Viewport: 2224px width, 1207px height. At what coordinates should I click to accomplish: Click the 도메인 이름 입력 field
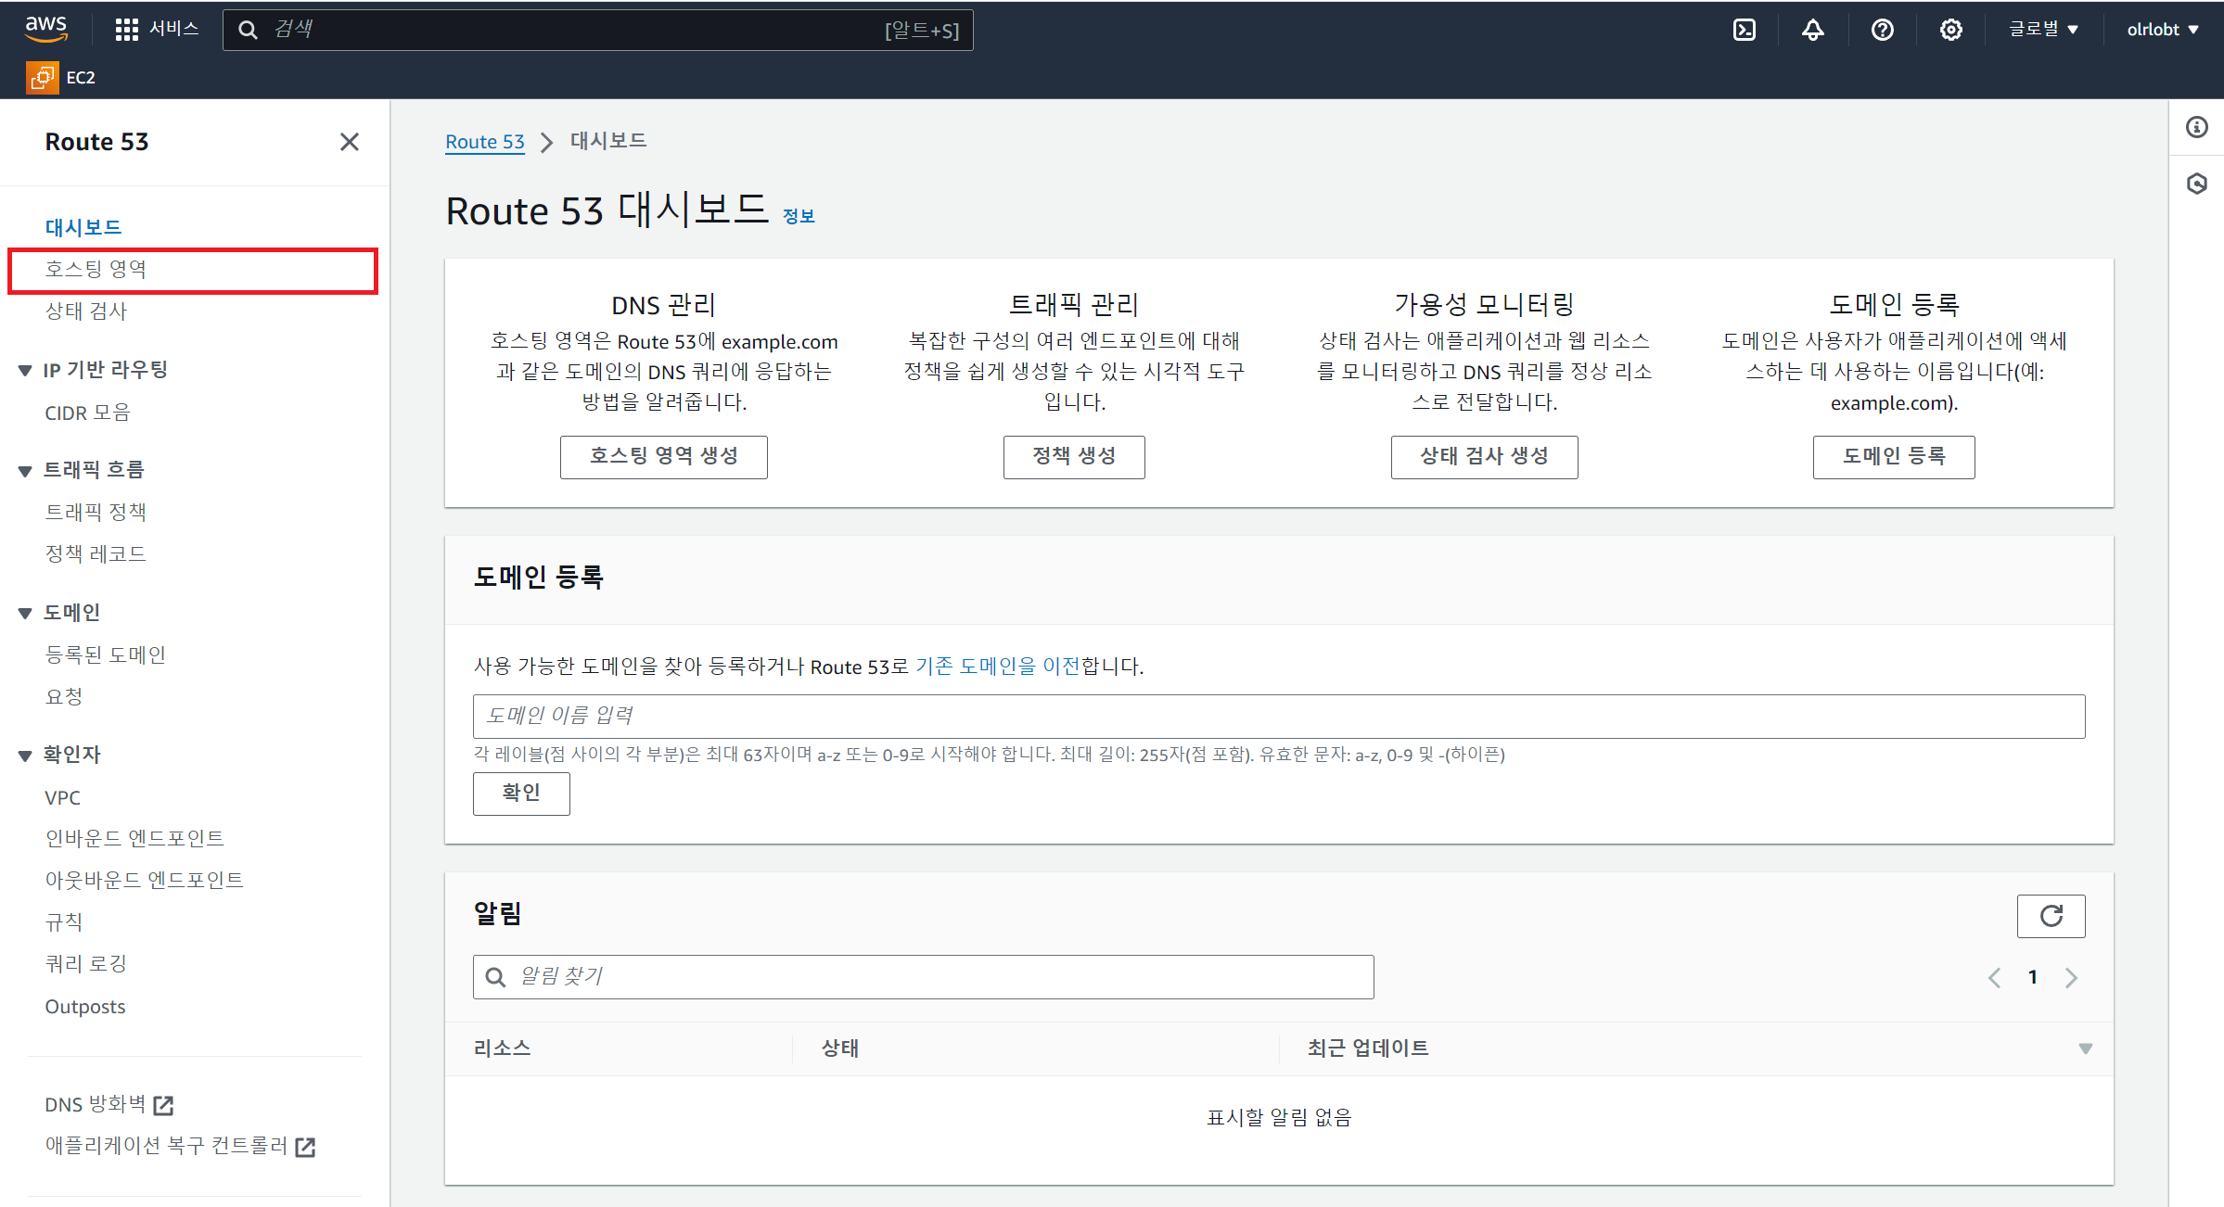tap(1278, 716)
